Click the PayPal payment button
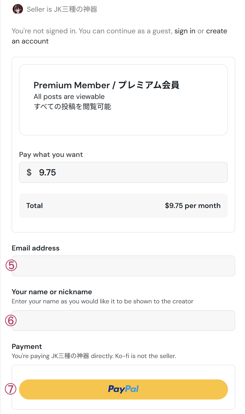The height and width of the screenshot is (414, 245). coord(123,389)
